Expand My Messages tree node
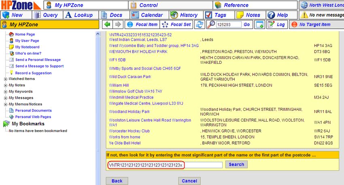 point(6,98)
